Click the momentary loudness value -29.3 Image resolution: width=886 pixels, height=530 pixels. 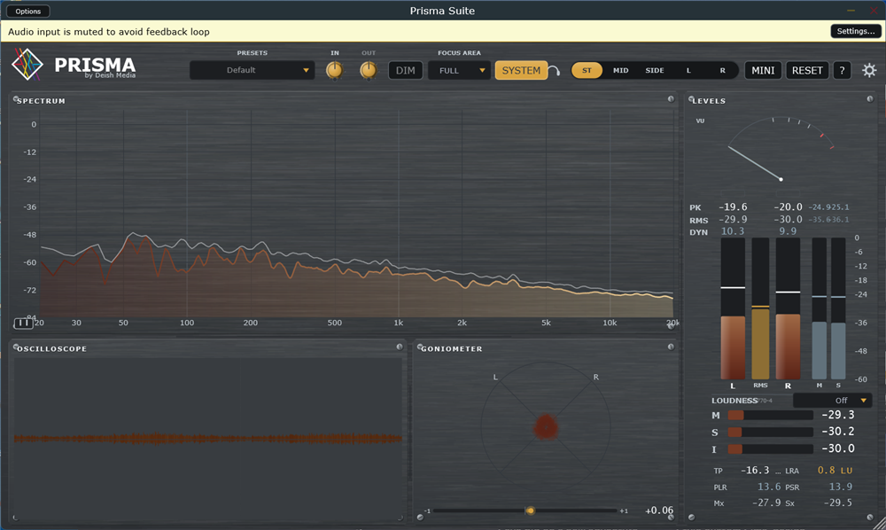(x=838, y=414)
